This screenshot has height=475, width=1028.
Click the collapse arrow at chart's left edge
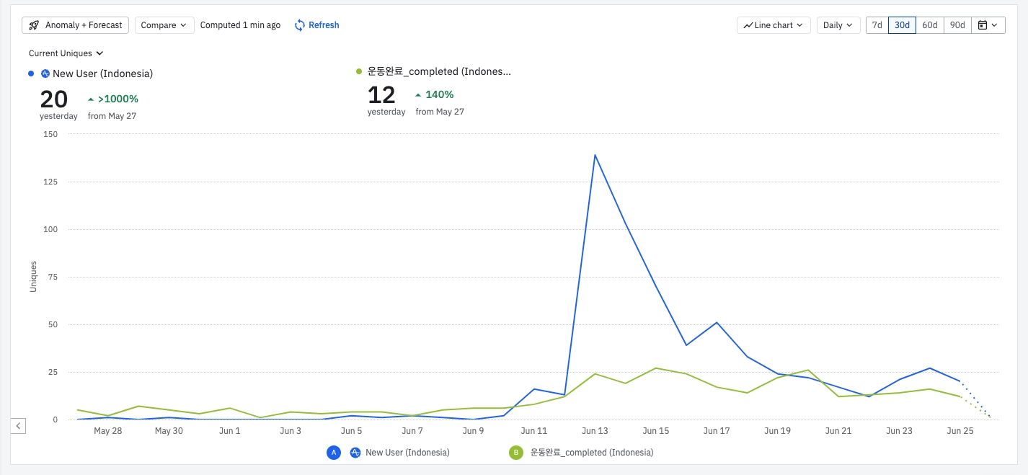coord(19,426)
